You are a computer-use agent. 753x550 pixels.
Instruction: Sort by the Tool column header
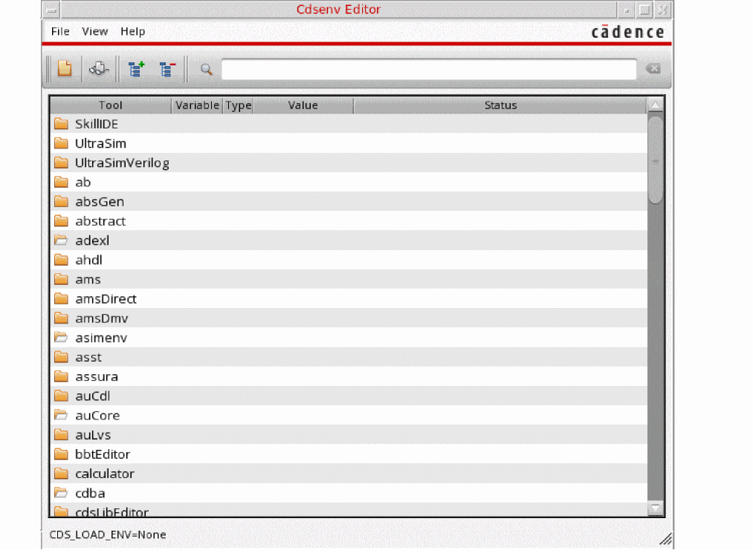point(111,105)
